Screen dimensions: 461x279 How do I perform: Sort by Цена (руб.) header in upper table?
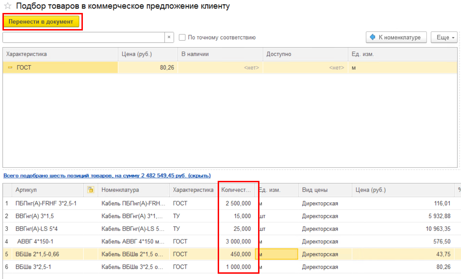[148, 54]
